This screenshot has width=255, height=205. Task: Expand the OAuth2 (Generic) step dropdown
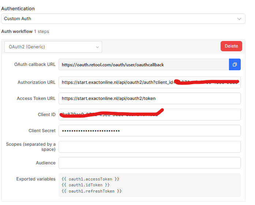(53, 47)
